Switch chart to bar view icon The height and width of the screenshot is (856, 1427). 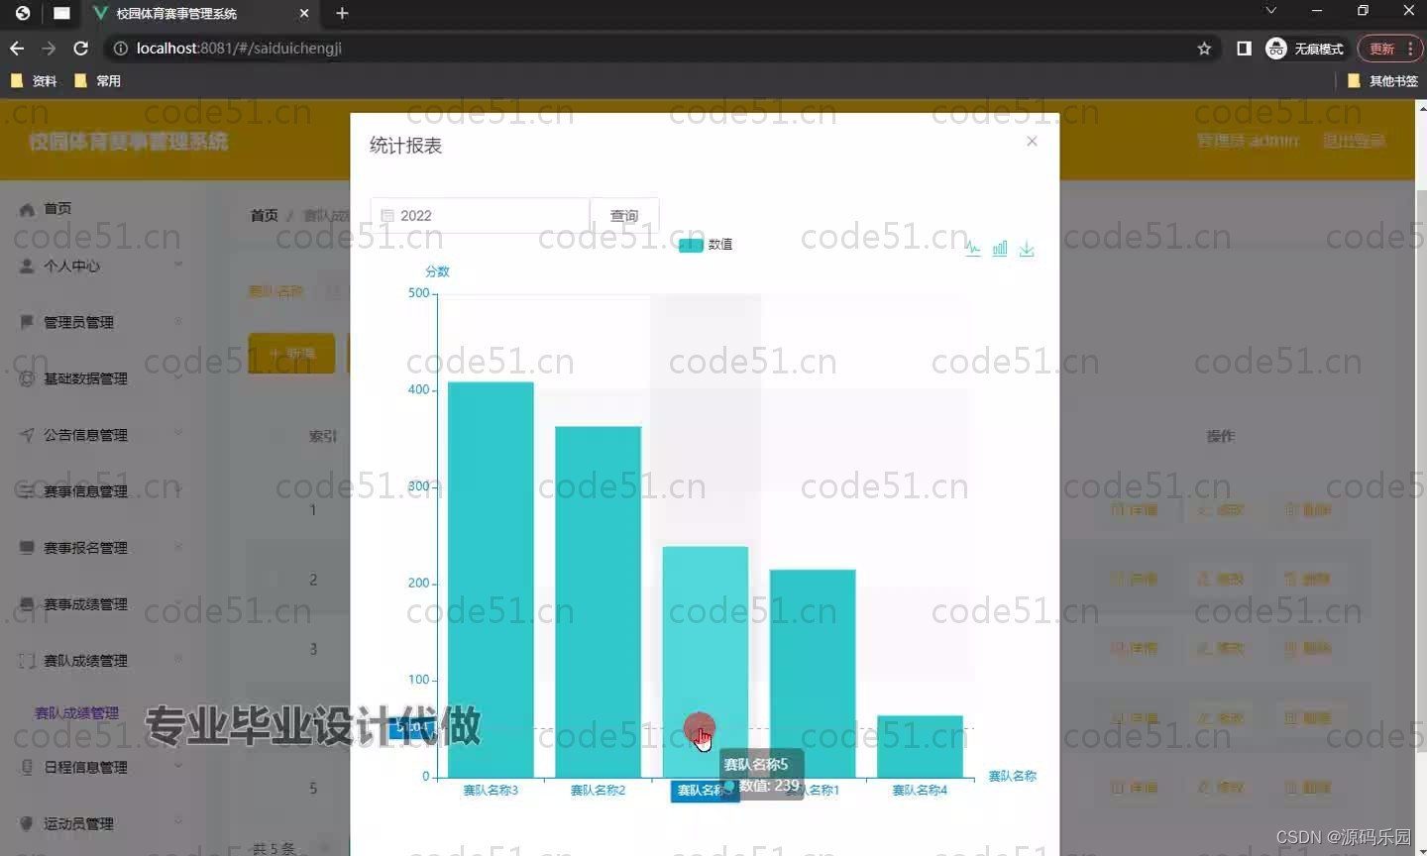coord(1000,249)
